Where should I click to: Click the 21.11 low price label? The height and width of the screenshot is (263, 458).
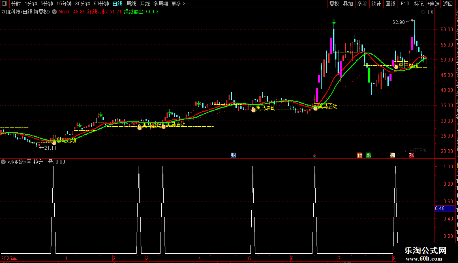tap(50, 148)
